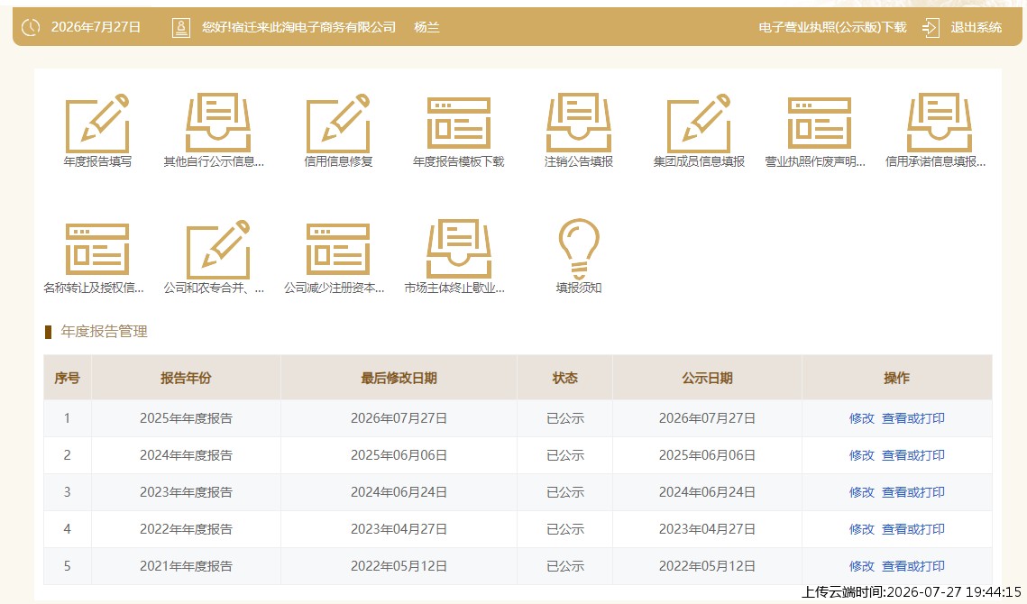Click last-modified date 2026年07月27日

(399, 418)
